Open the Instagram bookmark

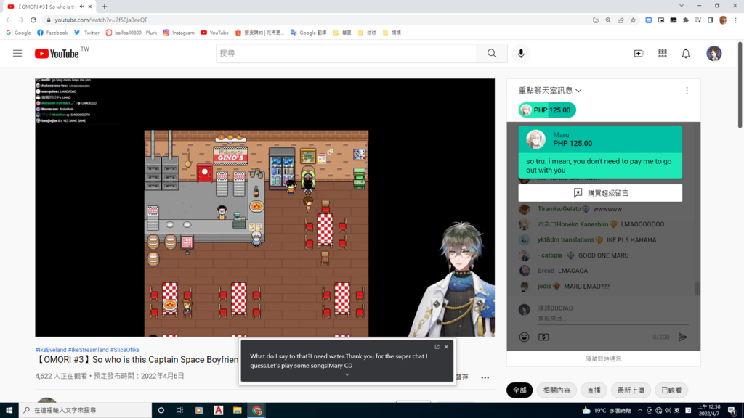coord(179,33)
